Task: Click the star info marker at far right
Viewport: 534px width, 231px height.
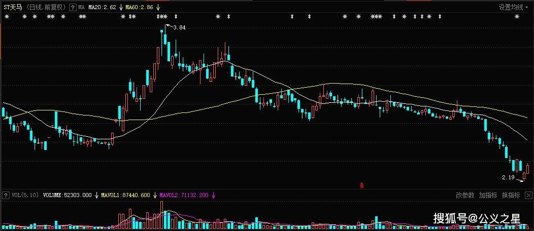Action: point(517,17)
